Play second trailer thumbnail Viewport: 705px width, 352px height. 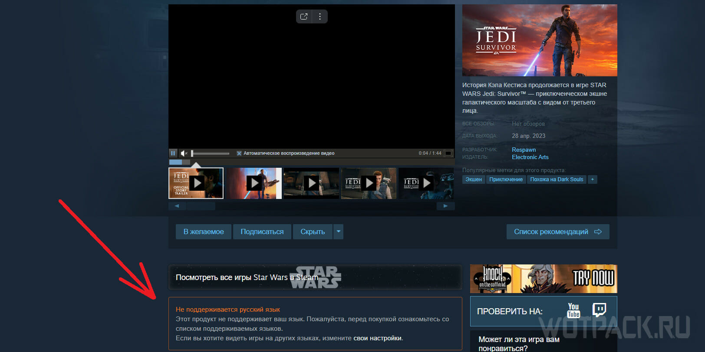coord(254,183)
